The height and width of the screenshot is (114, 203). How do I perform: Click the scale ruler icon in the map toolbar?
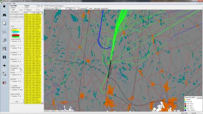[x=56, y=9]
